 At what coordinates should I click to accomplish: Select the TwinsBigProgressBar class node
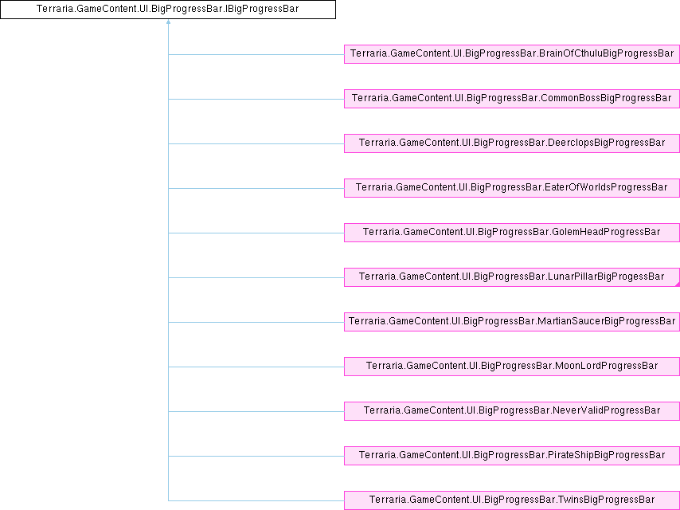click(x=511, y=500)
